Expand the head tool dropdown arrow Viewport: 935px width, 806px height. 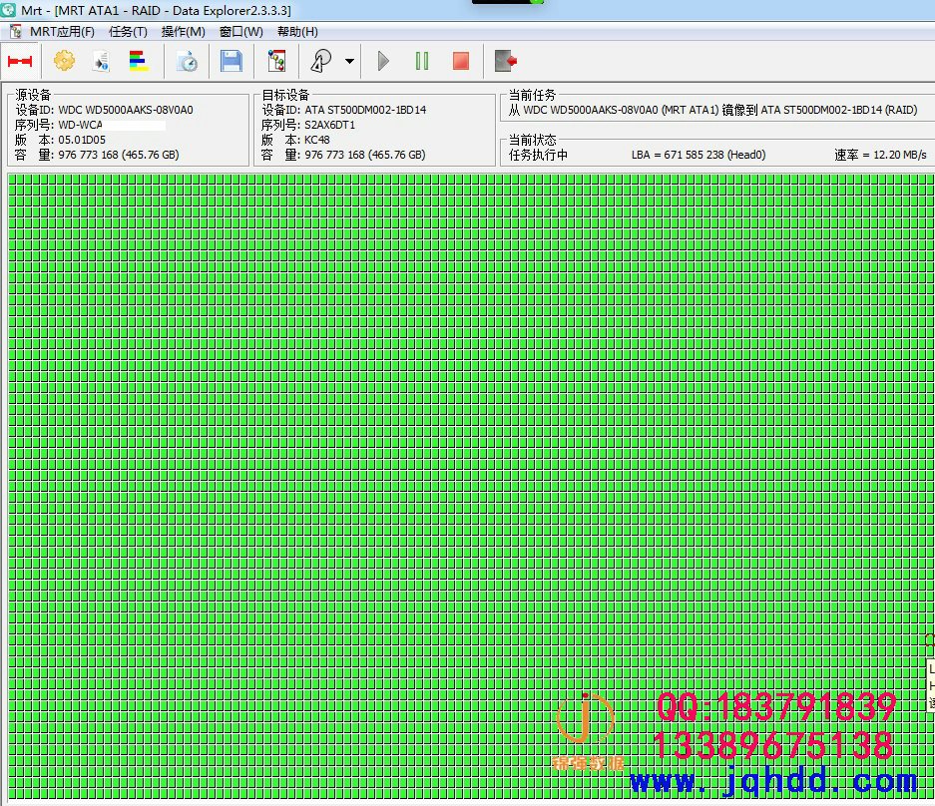[x=349, y=61]
